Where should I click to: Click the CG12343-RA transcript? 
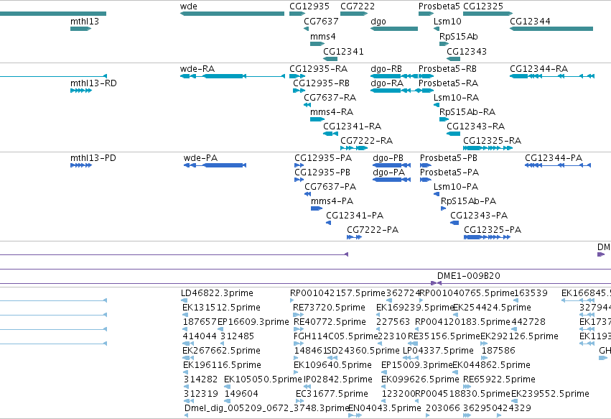453,134
